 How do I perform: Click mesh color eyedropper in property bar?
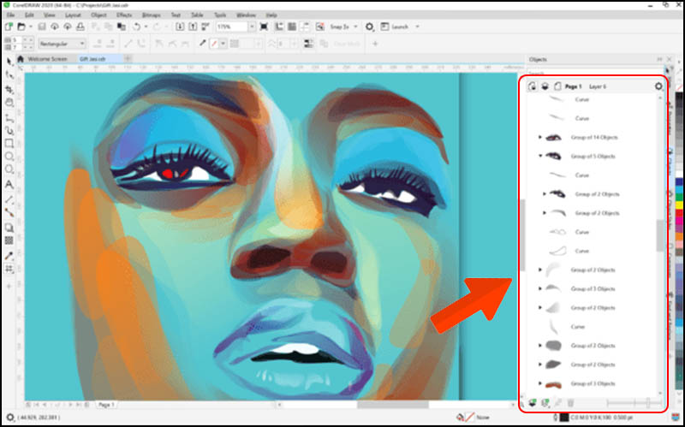[x=202, y=44]
